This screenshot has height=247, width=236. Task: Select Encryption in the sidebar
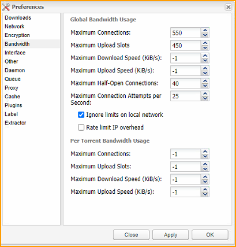31,35
